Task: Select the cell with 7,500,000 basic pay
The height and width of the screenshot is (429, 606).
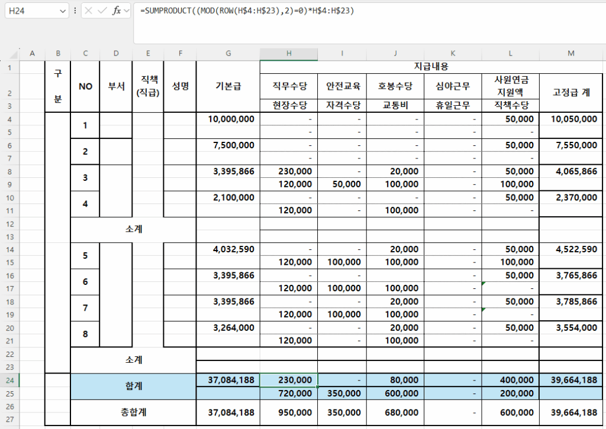Action: click(228, 145)
